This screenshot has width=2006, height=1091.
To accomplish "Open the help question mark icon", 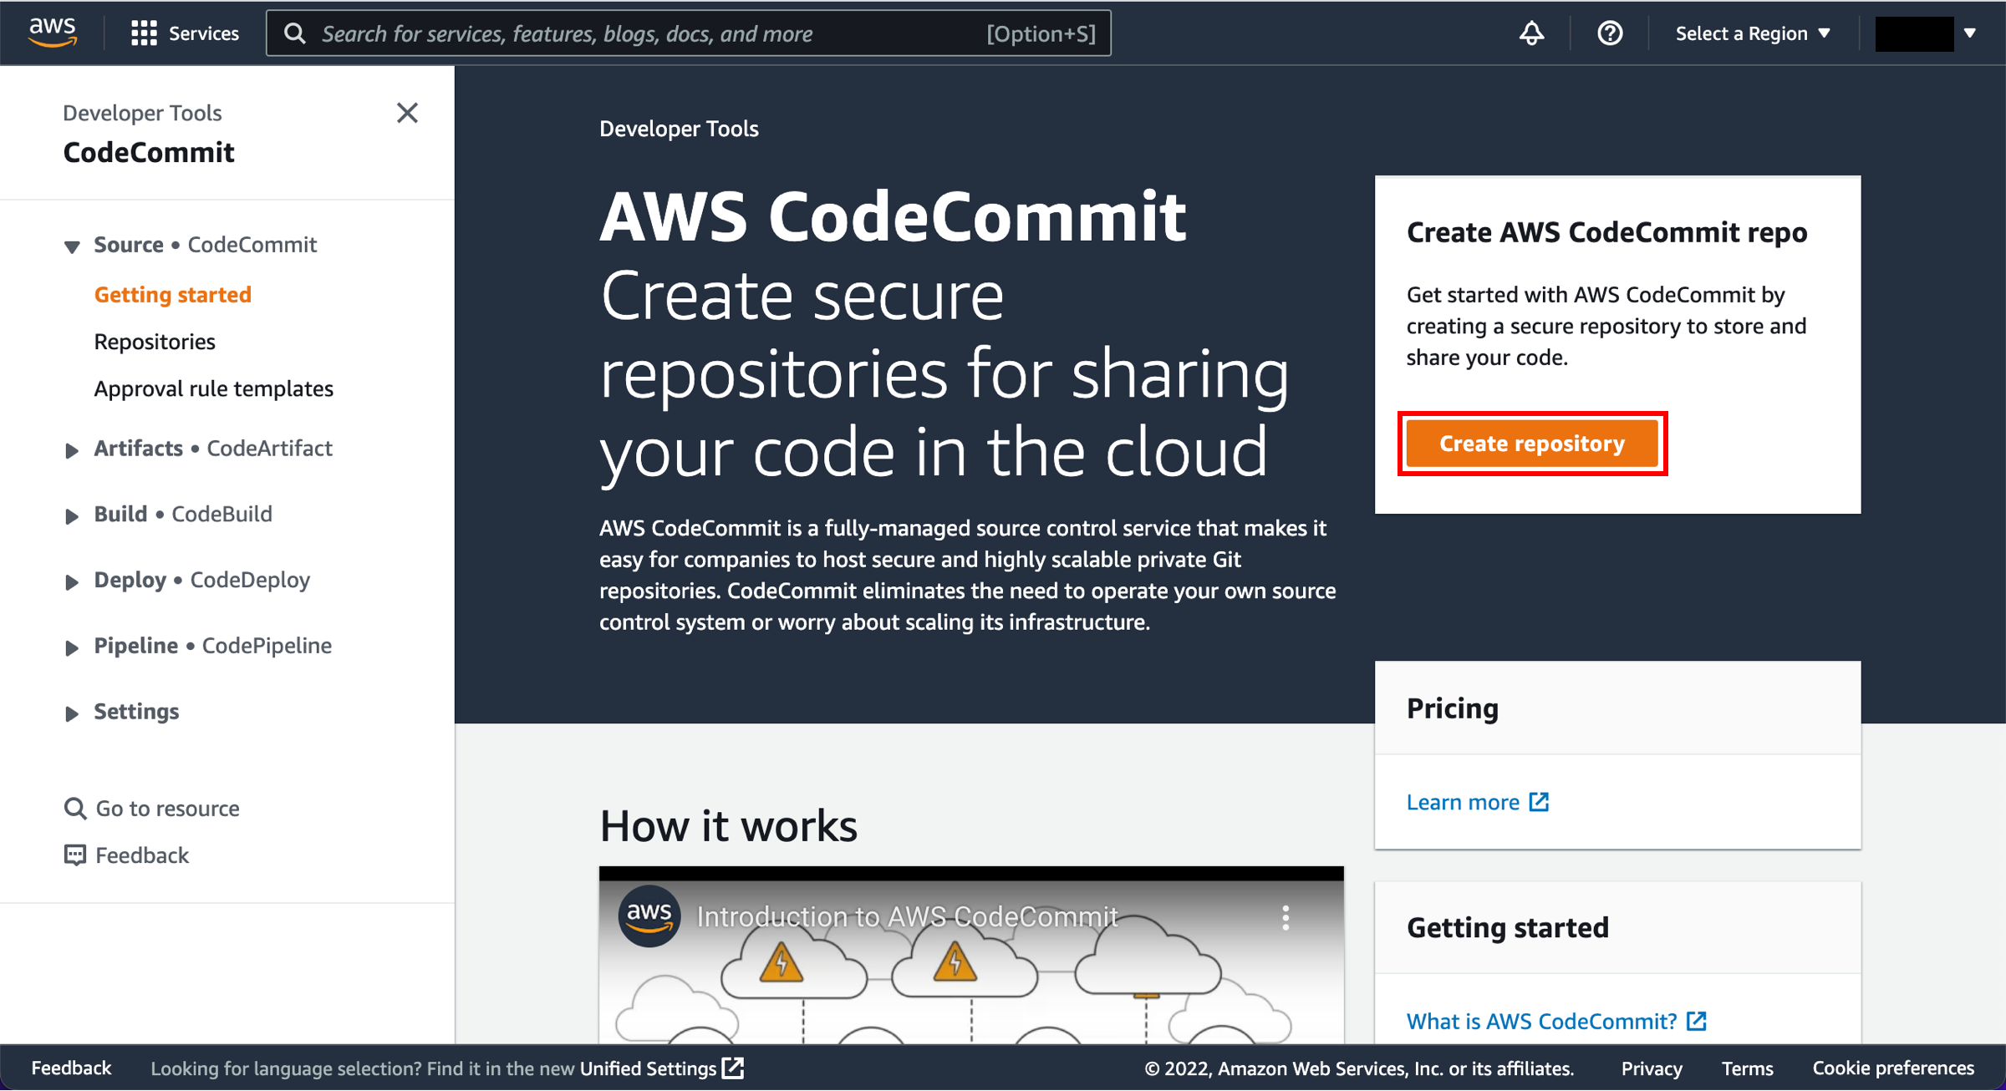I will coord(1610,33).
